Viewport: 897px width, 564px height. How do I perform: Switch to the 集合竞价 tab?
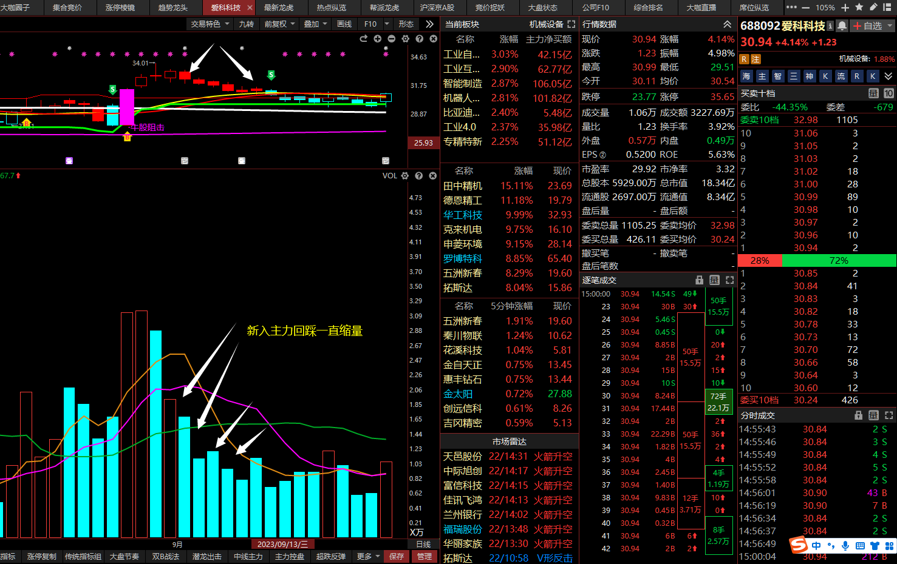coord(67,7)
